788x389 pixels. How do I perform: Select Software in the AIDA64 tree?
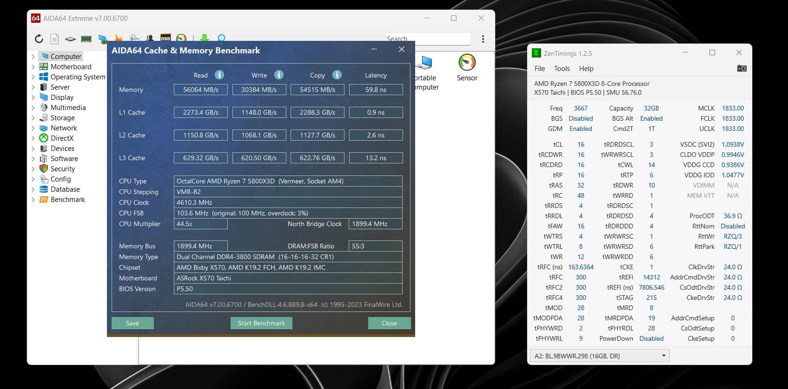click(64, 159)
